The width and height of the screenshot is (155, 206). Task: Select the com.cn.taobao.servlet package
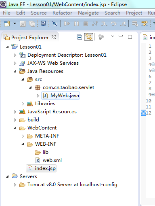pos(68,87)
